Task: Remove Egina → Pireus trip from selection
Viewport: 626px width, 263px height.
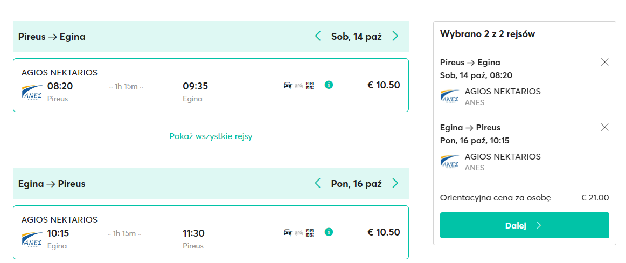Action: click(x=604, y=127)
